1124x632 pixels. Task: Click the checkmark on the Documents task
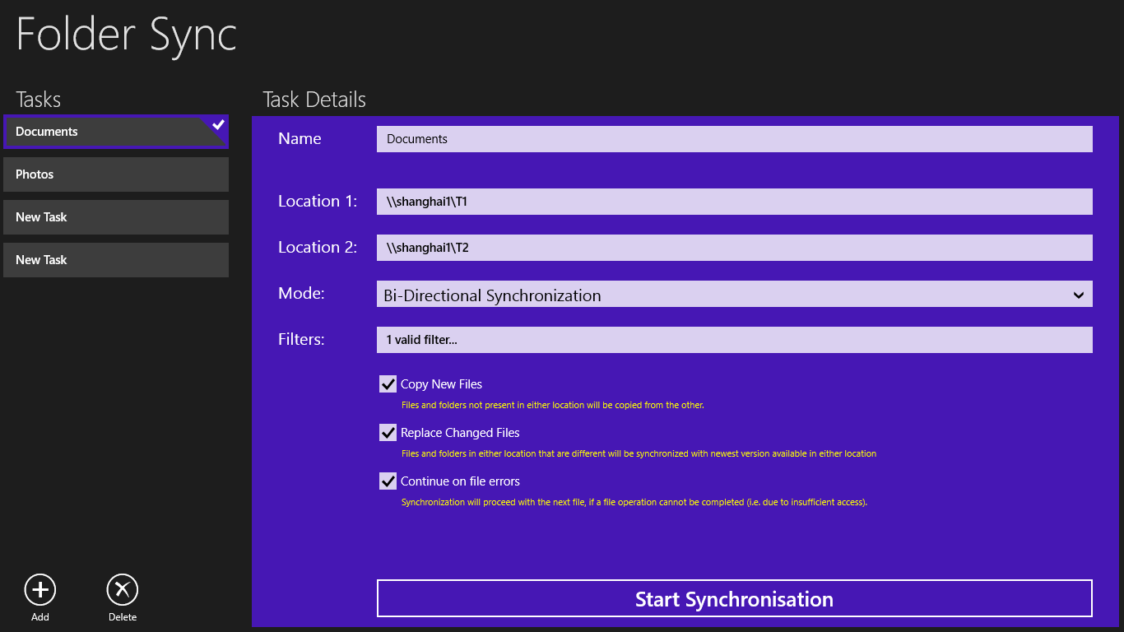tap(218, 124)
